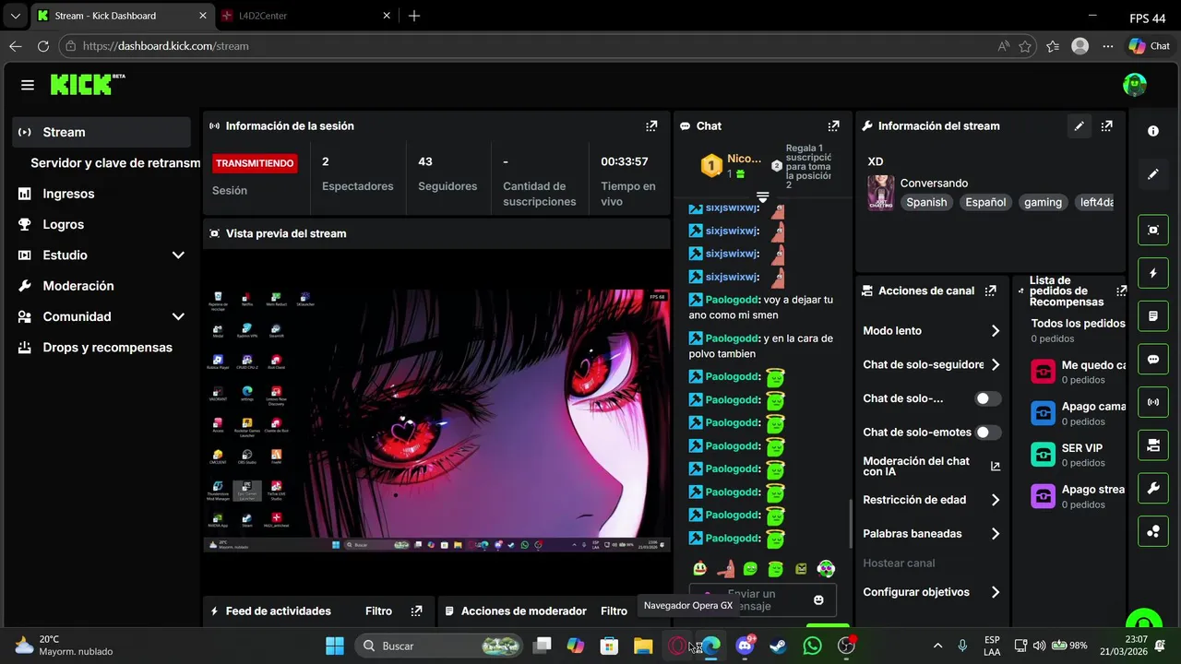This screenshot has width=1181, height=664.
Task: Go to Ingresos in sidebar
Action: point(101,194)
